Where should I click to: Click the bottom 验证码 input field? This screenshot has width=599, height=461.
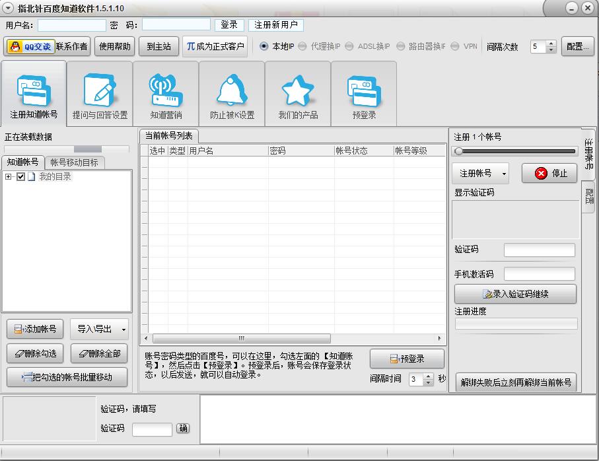point(152,429)
